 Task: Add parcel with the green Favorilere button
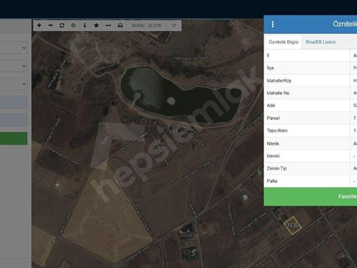point(310,197)
